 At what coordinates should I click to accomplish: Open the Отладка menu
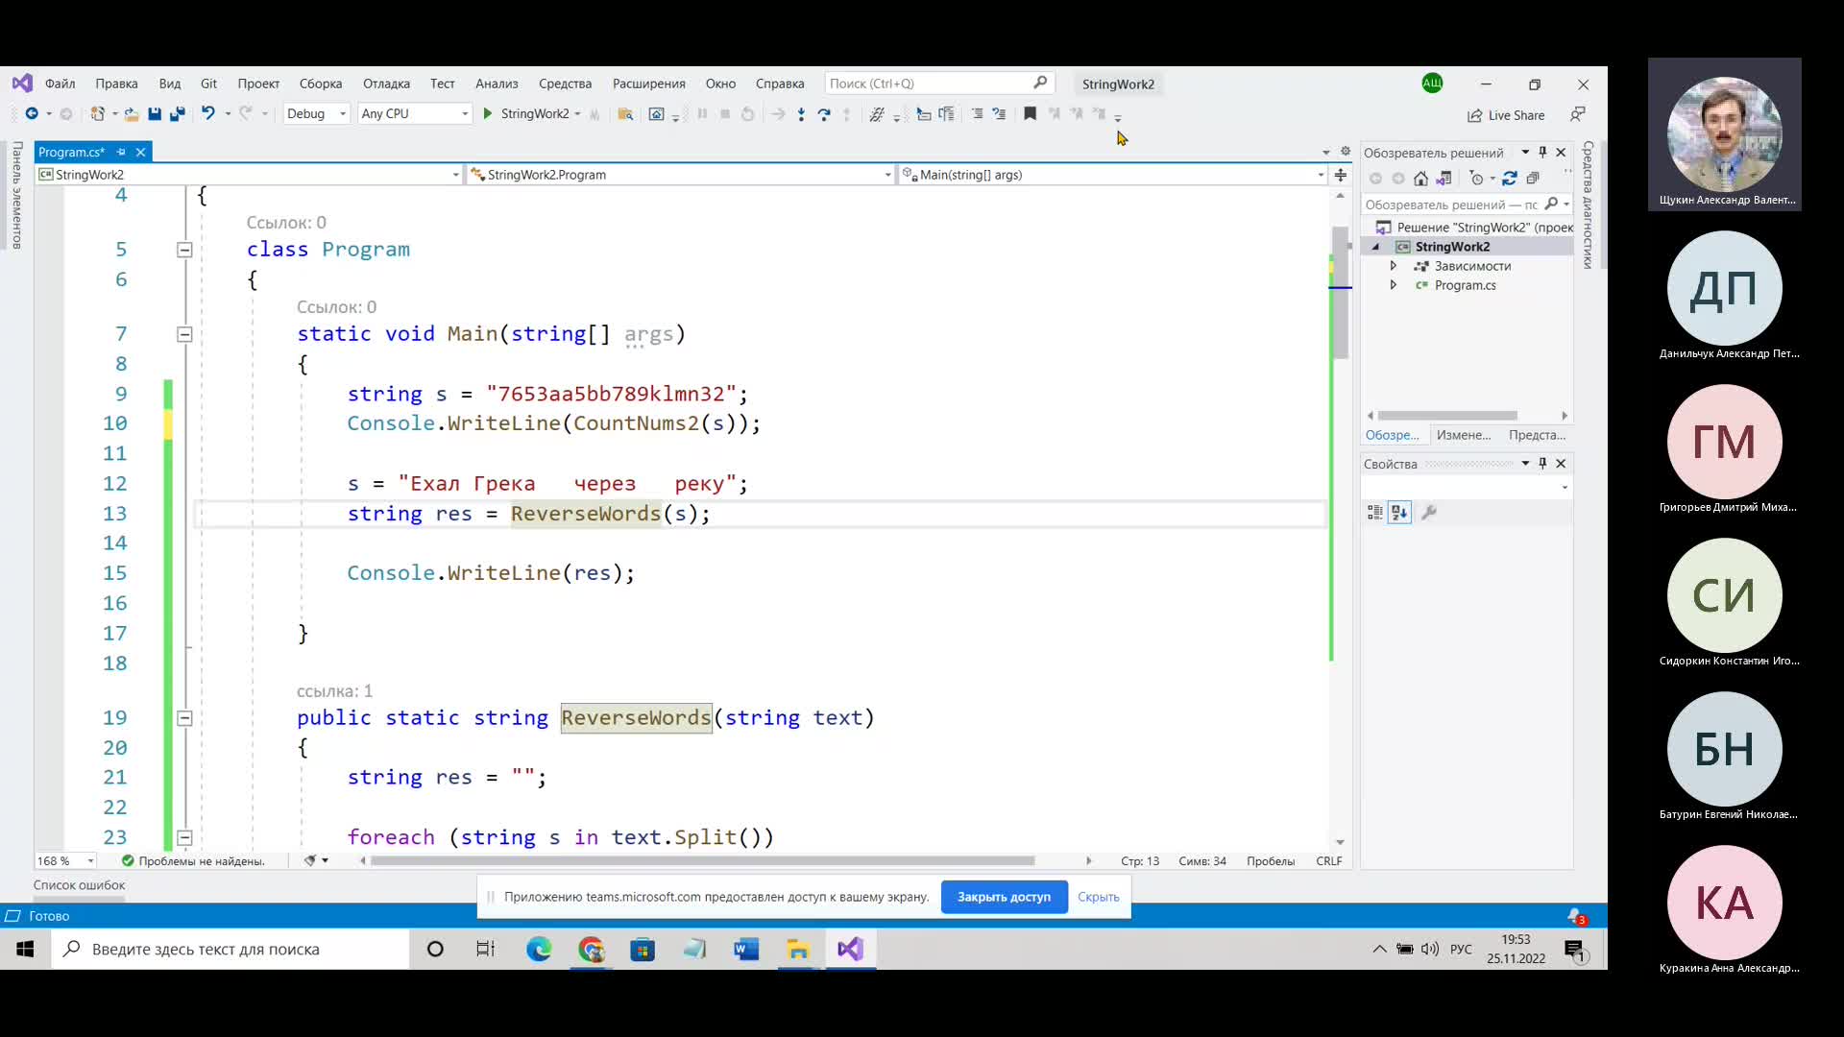(386, 84)
